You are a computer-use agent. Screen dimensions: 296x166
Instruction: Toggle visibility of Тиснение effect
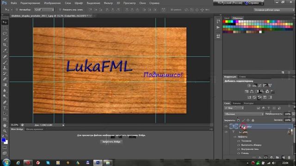click(239, 141)
